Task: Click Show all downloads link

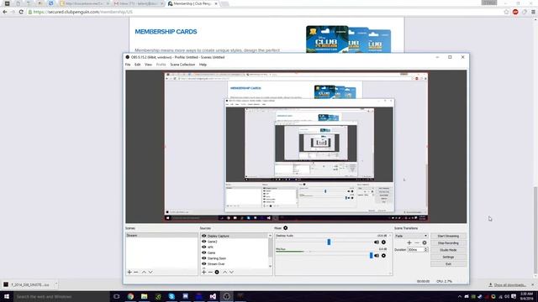Action: pyautogui.click(x=509, y=285)
